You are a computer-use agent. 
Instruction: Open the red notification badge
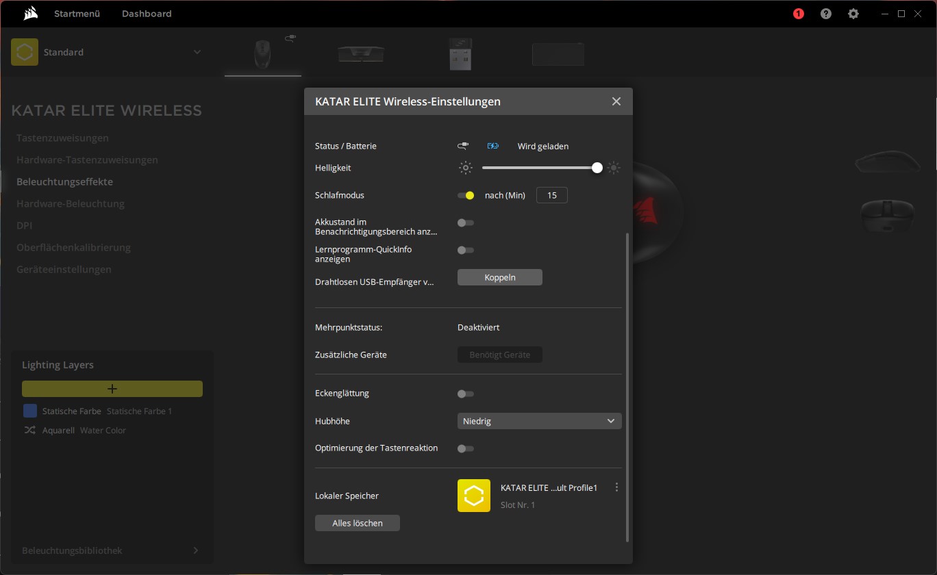point(799,14)
